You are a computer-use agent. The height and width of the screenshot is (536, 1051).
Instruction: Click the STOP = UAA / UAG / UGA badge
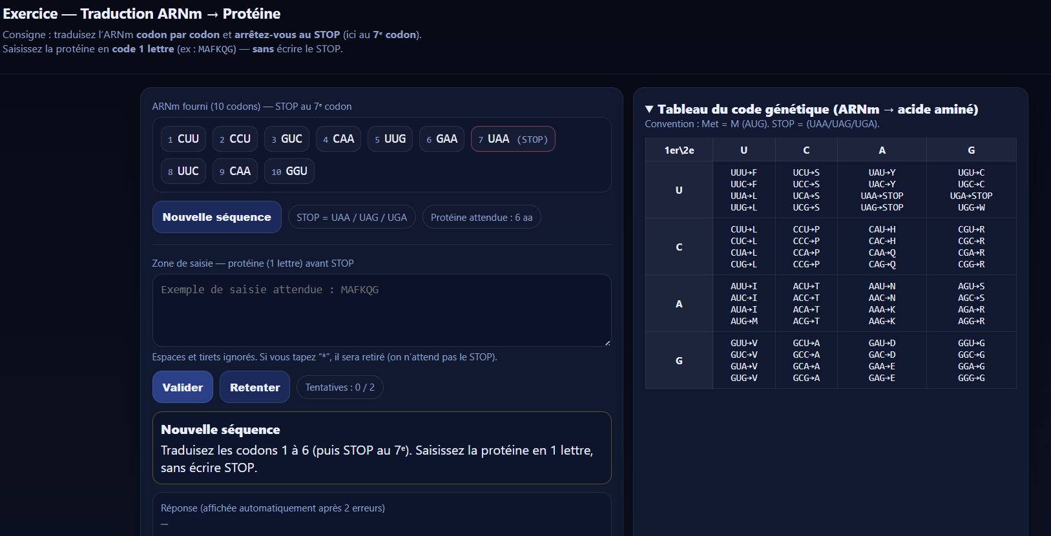pos(351,218)
